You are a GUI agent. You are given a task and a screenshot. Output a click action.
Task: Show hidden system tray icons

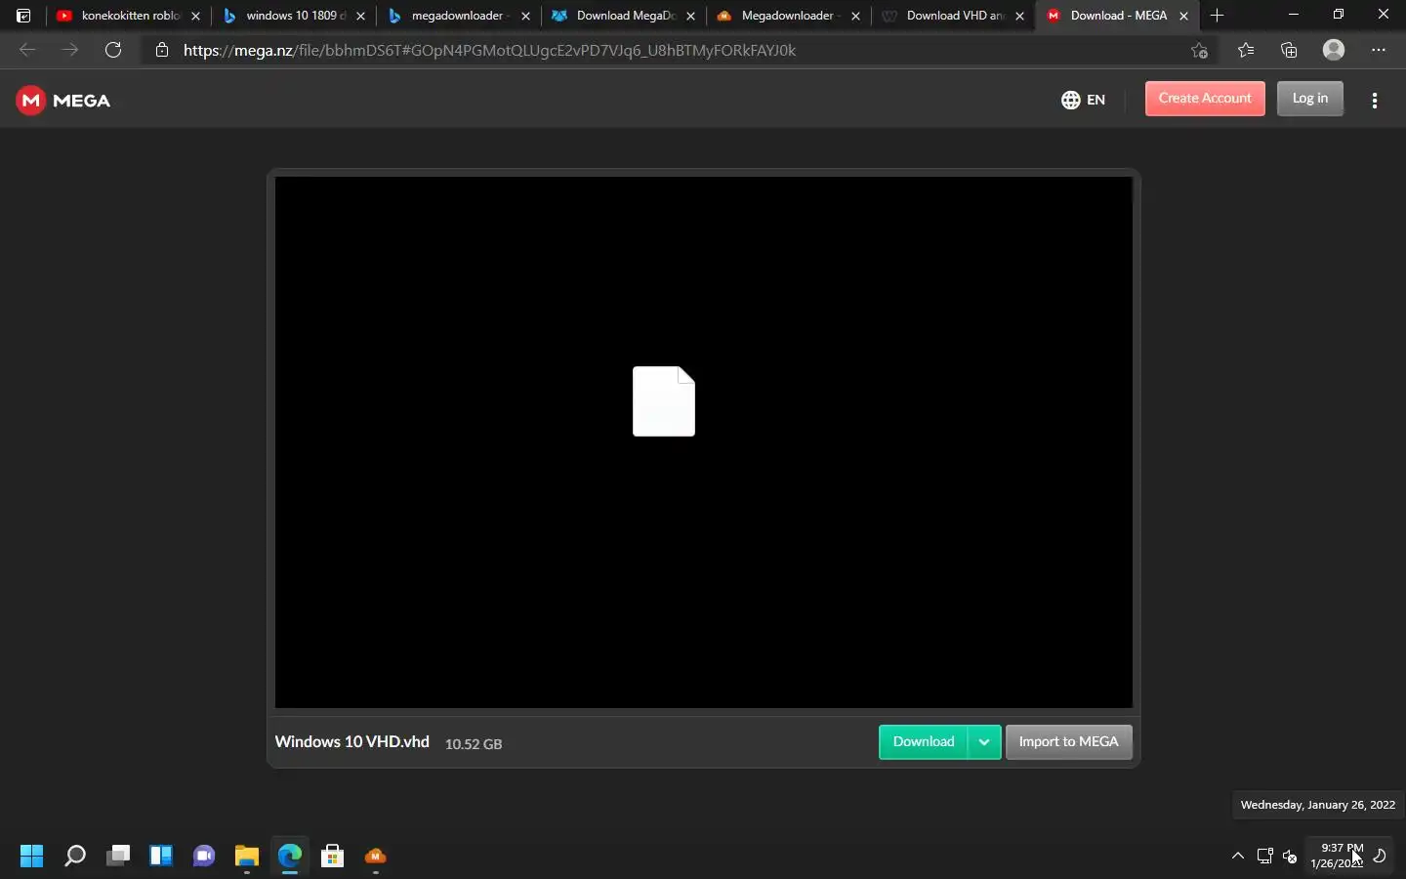coord(1238,857)
